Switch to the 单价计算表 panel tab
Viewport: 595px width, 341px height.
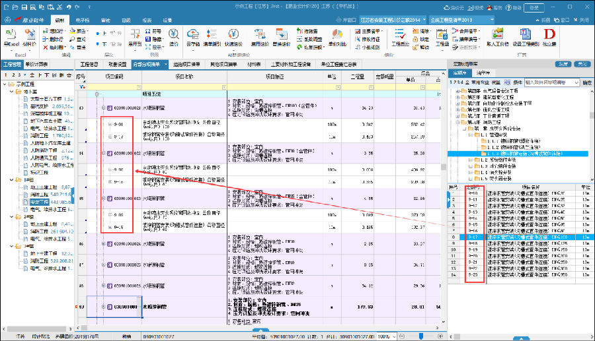coord(36,65)
